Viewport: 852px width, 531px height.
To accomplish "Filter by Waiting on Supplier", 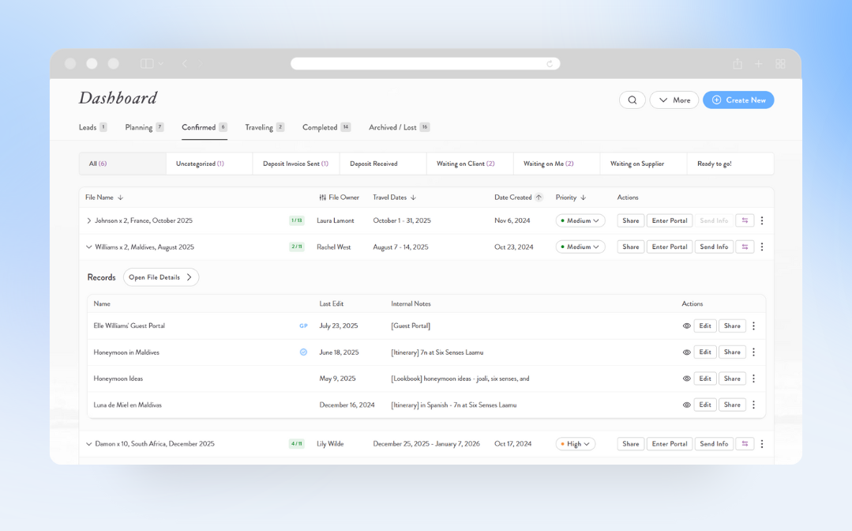I will 644,164.
